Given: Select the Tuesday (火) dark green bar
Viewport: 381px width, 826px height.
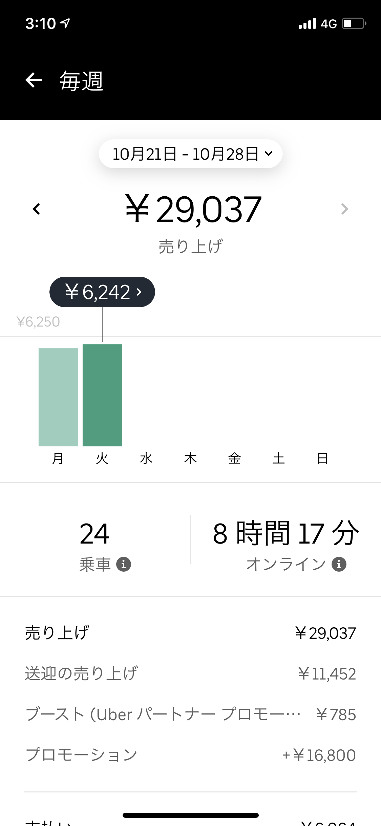Looking at the screenshot, I should 102,395.
